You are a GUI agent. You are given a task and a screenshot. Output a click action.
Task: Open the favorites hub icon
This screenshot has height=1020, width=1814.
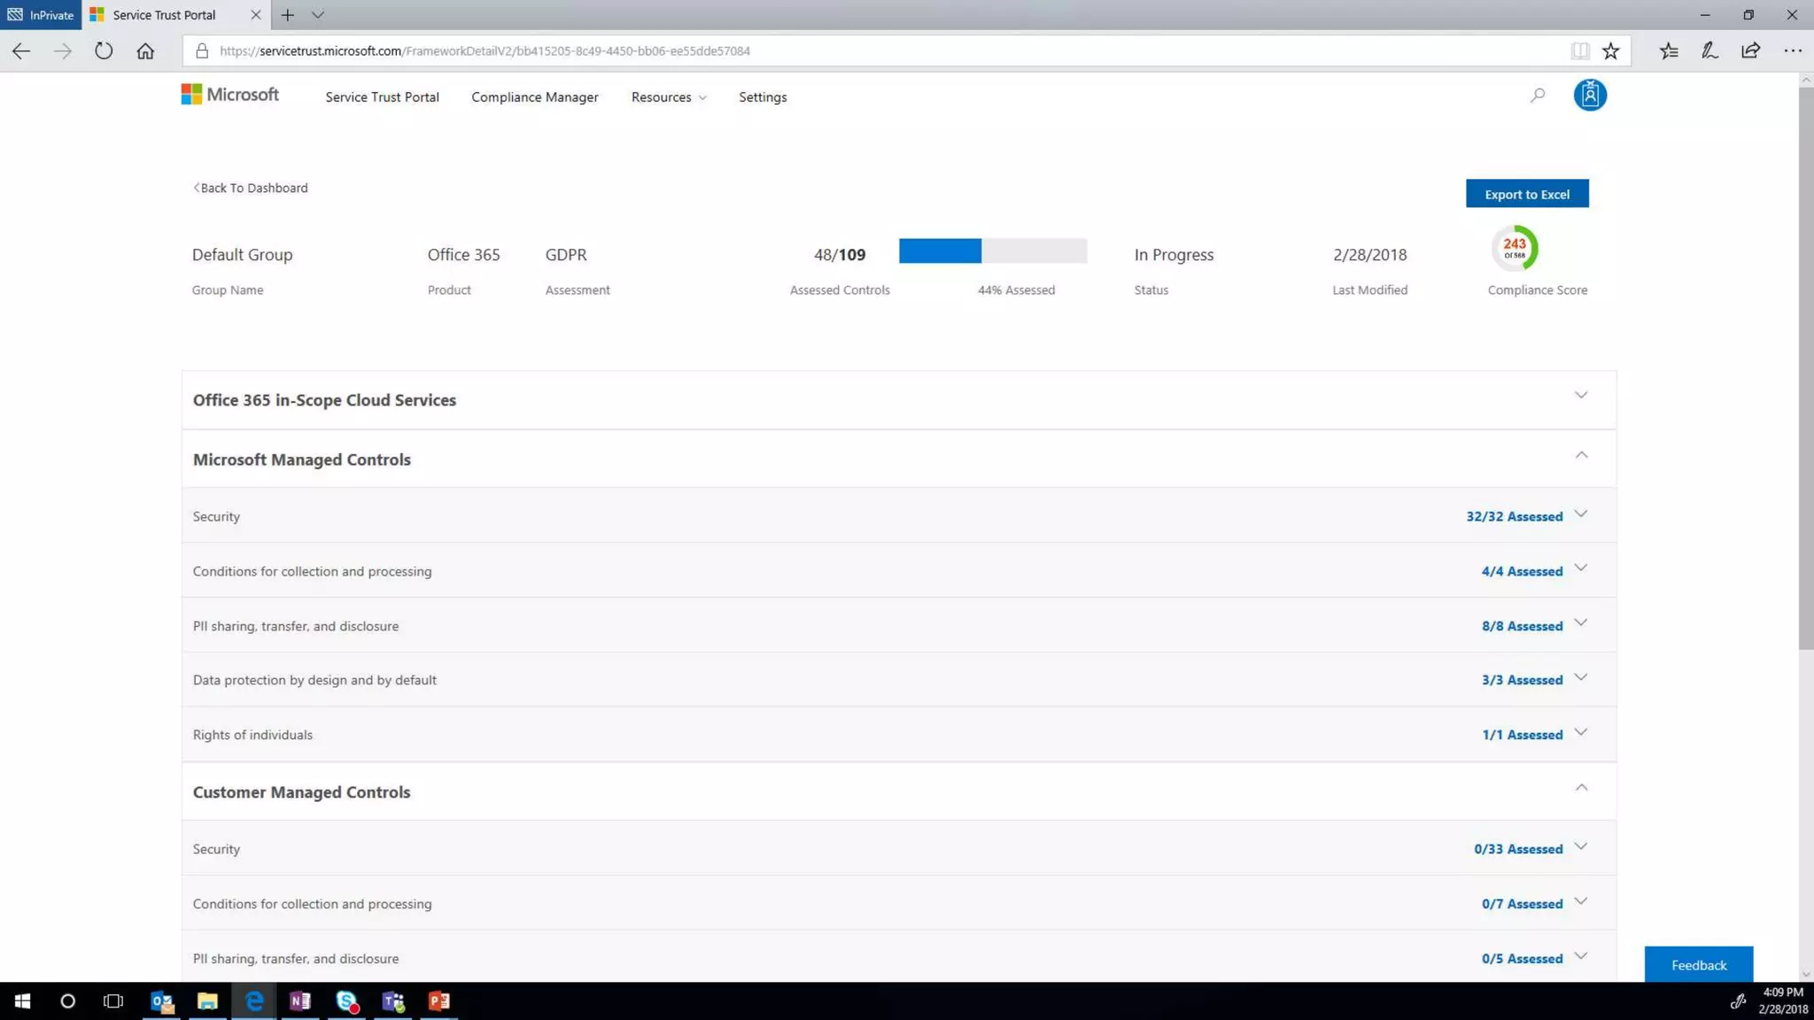click(1669, 51)
